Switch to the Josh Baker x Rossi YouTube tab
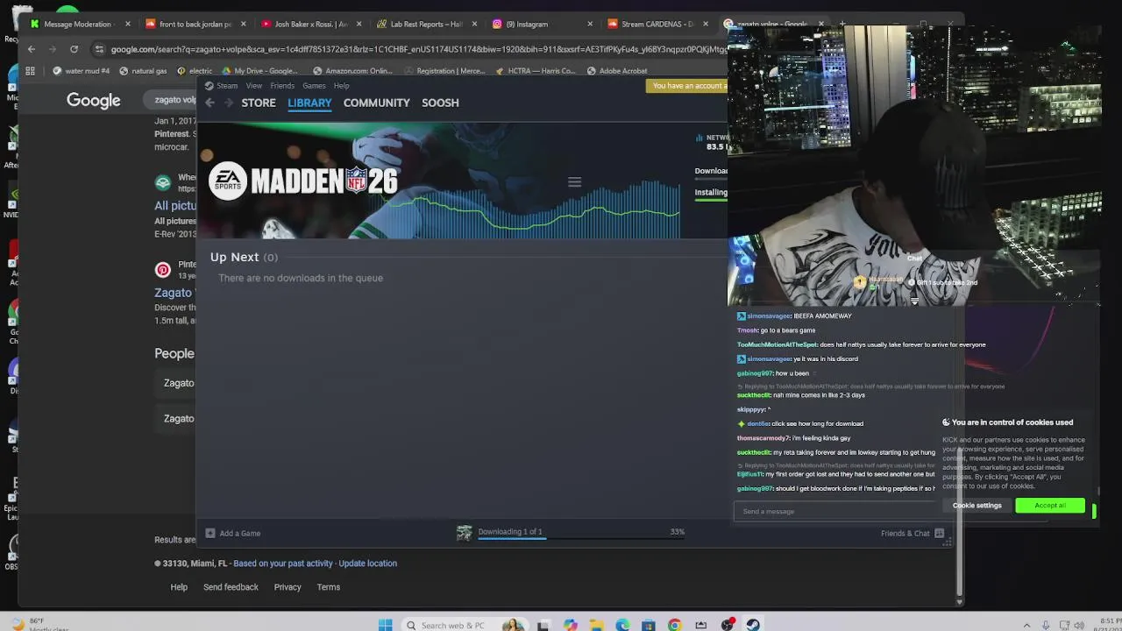 311,24
